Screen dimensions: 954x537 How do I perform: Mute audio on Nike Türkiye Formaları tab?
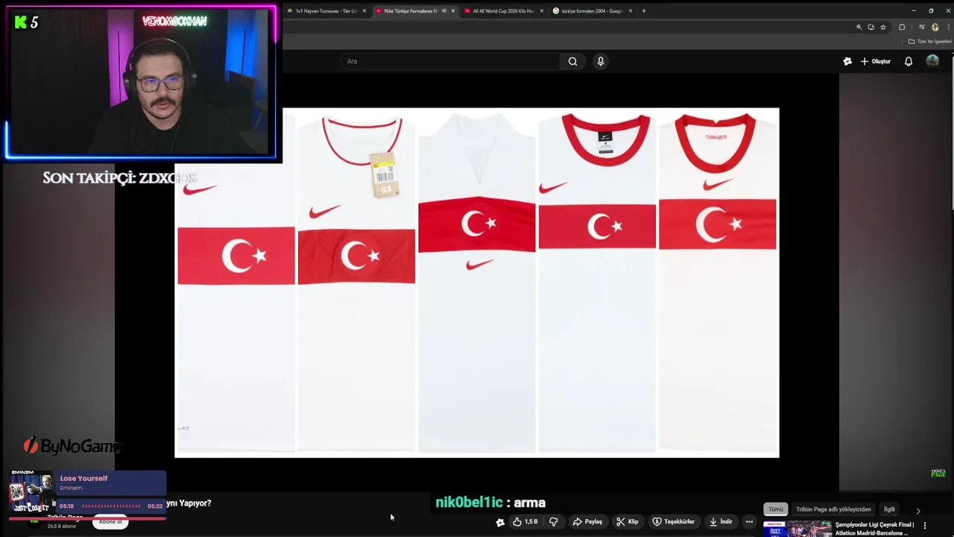pos(444,10)
